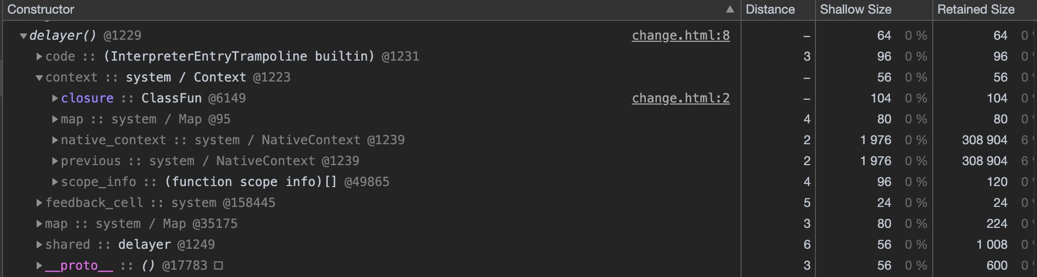Open the change.html:2 source link
The image size is (1037, 277).
[680, 98]
